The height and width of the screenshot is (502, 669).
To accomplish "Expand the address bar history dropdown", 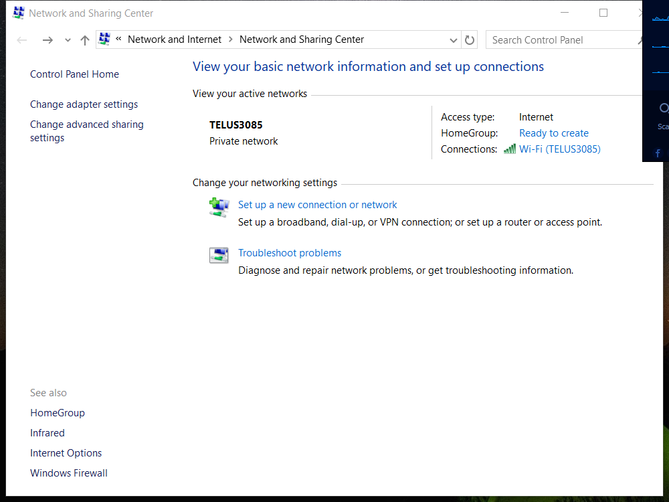I will (454, 40).
